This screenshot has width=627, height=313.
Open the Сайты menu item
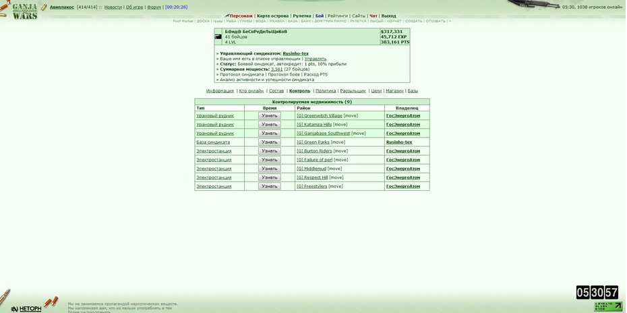(x=359, y=16)
